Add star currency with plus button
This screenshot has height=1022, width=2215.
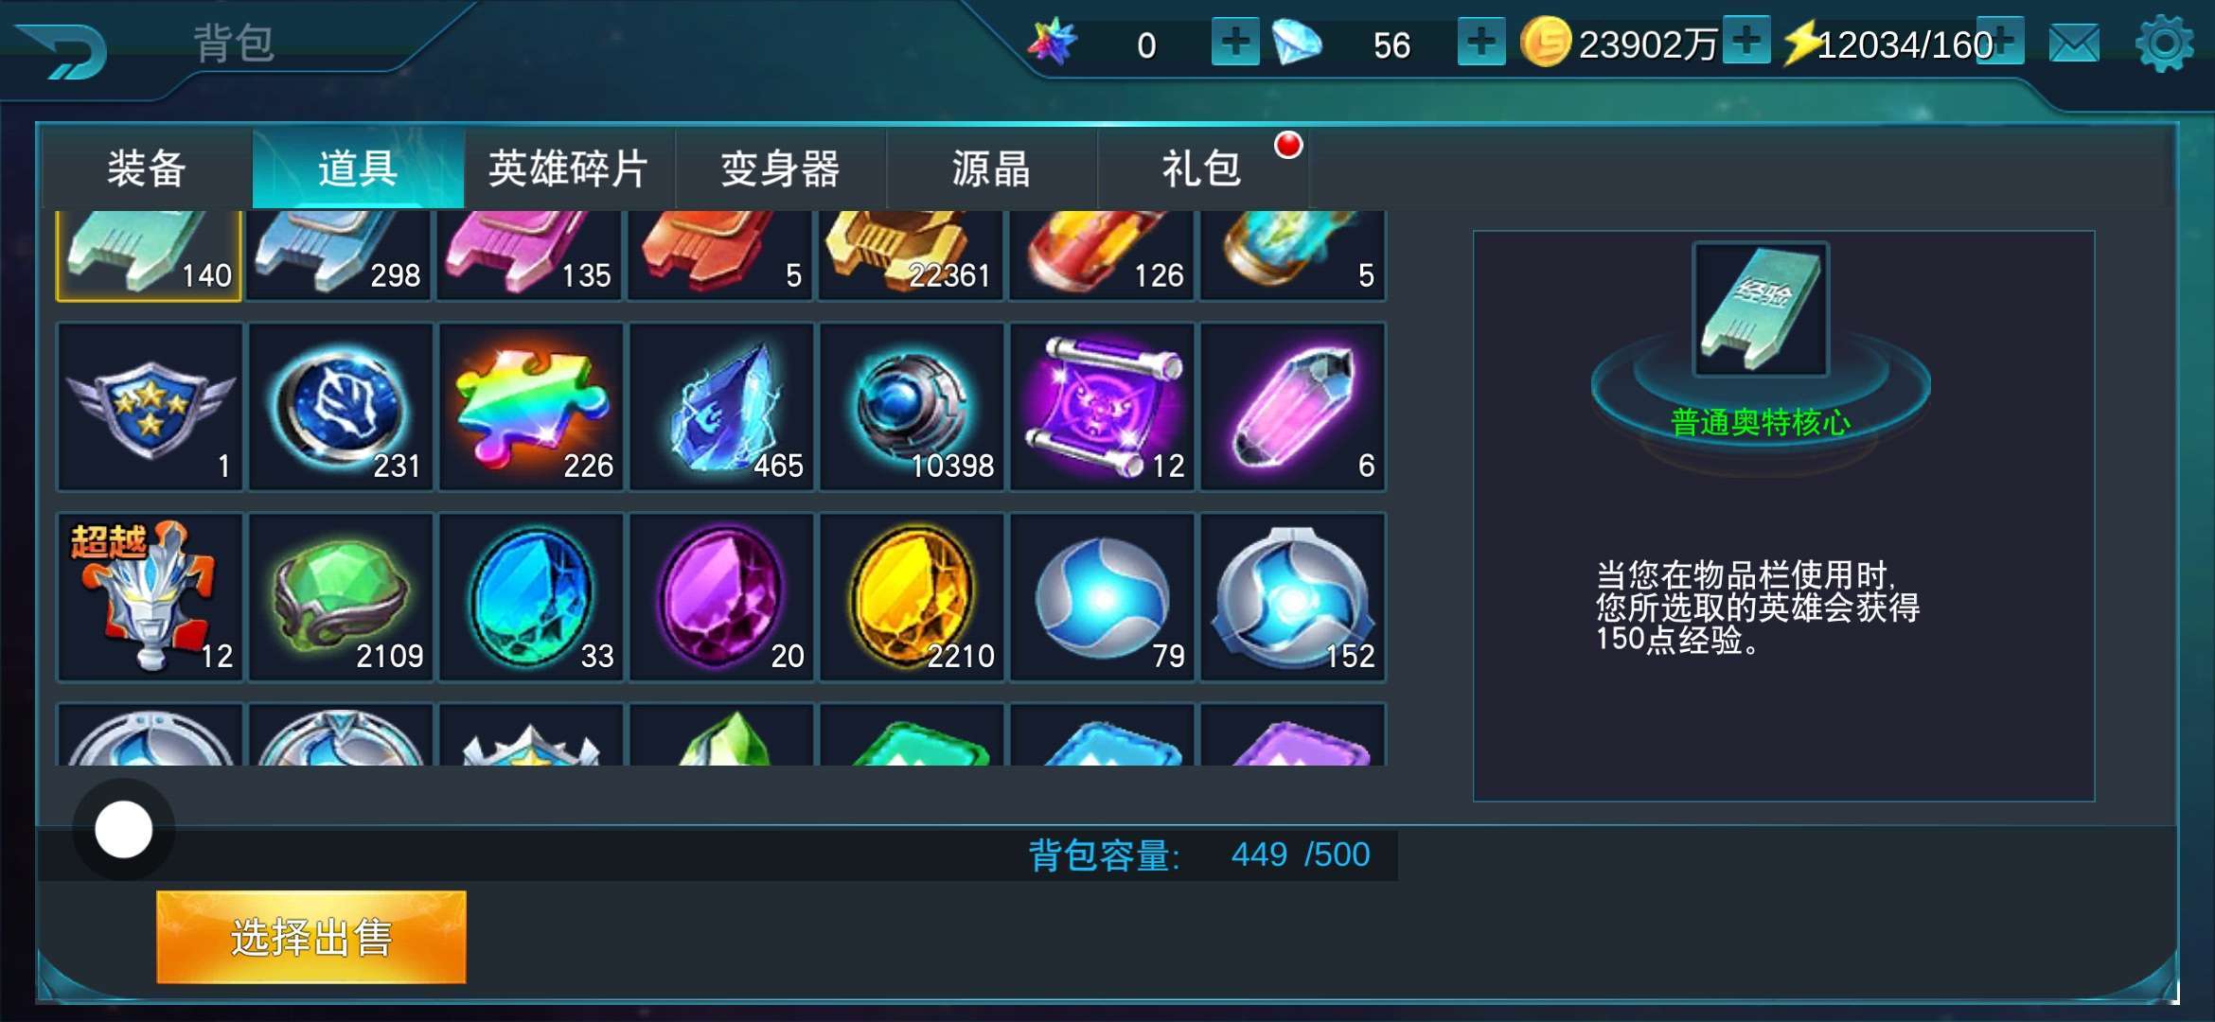point(1235,42)
